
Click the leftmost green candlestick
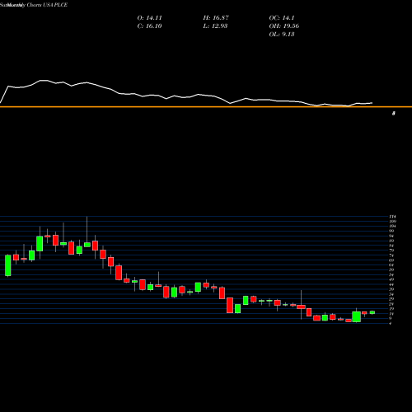(8, 265)
